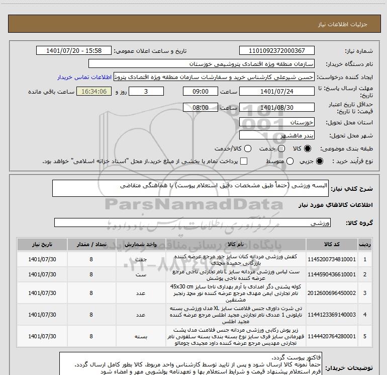
Task: Click product code 1144123369140003
Action: (x=332, y=315)
